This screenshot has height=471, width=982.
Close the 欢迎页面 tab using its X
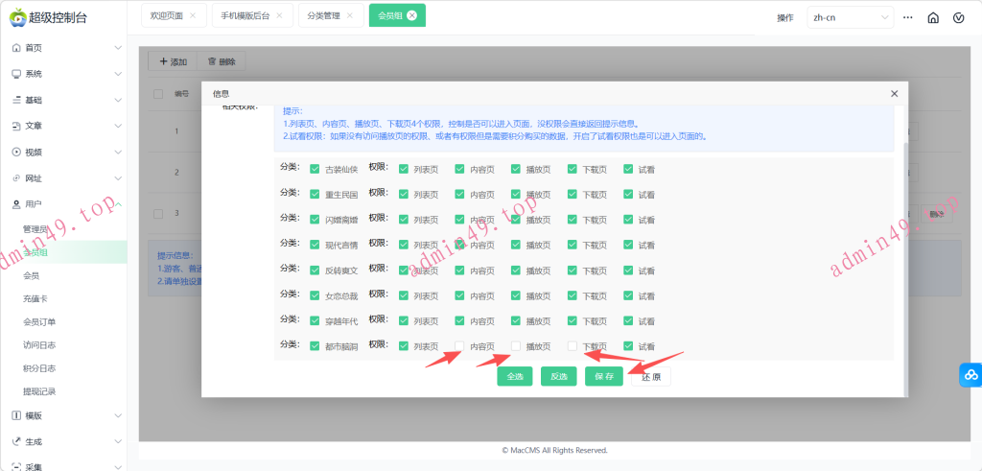pyautogui.click(x=193, y=16)
